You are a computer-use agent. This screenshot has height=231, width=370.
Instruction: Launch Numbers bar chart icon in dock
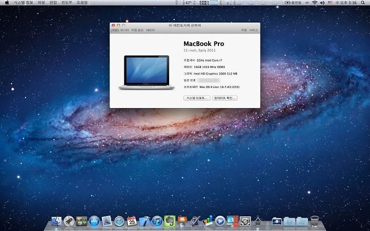(x=208, y=221)
